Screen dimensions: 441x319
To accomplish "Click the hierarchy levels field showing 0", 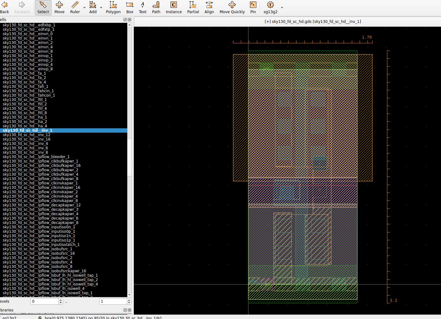I will pyautogui.click(x=45, y=301).
